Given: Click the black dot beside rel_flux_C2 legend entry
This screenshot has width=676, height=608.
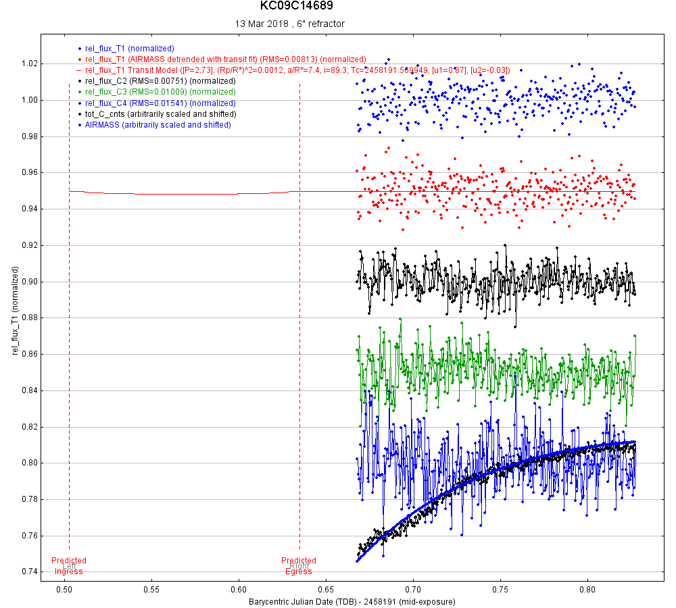Looking at the screenshot, I should coord(80,81).
